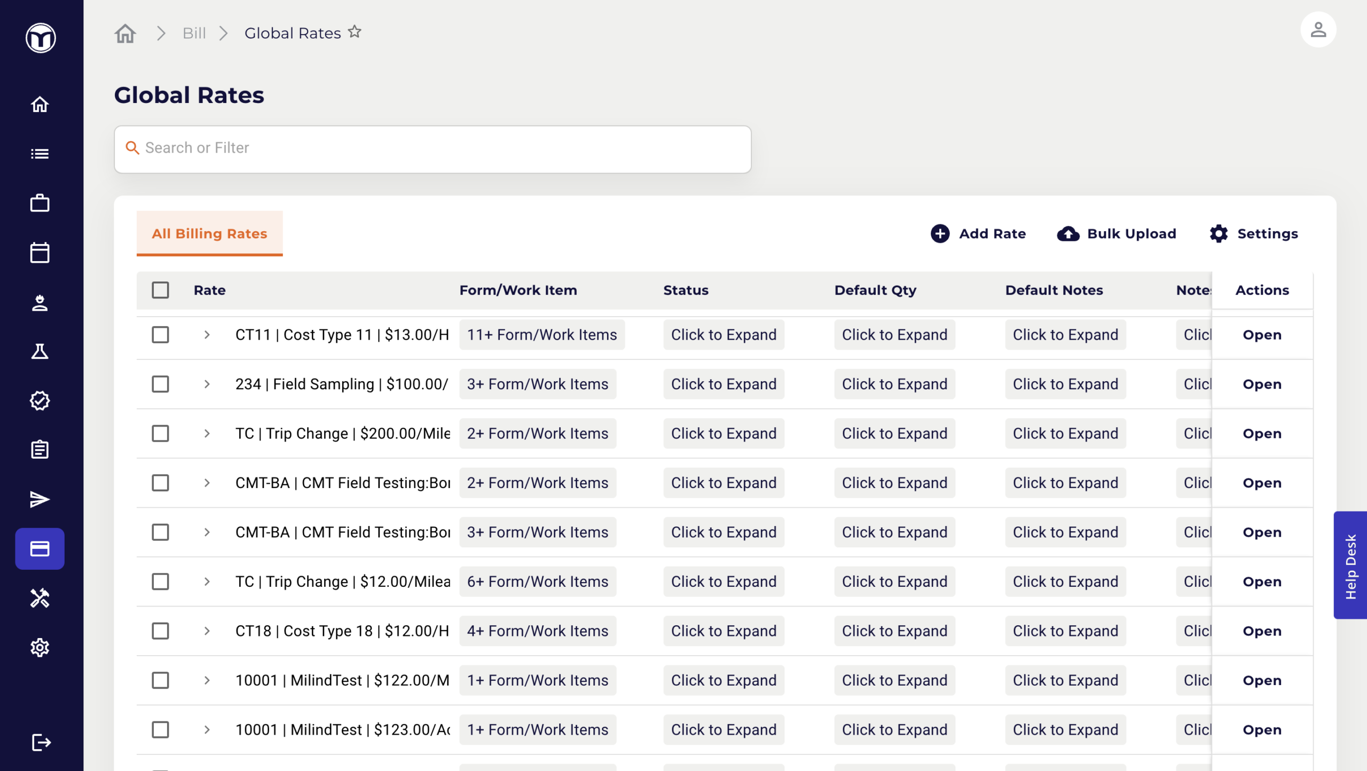This screenshot has width=1367, height=771.
Task: Click the lab flask icon in sidebar
Action: [x=40, y=351]
